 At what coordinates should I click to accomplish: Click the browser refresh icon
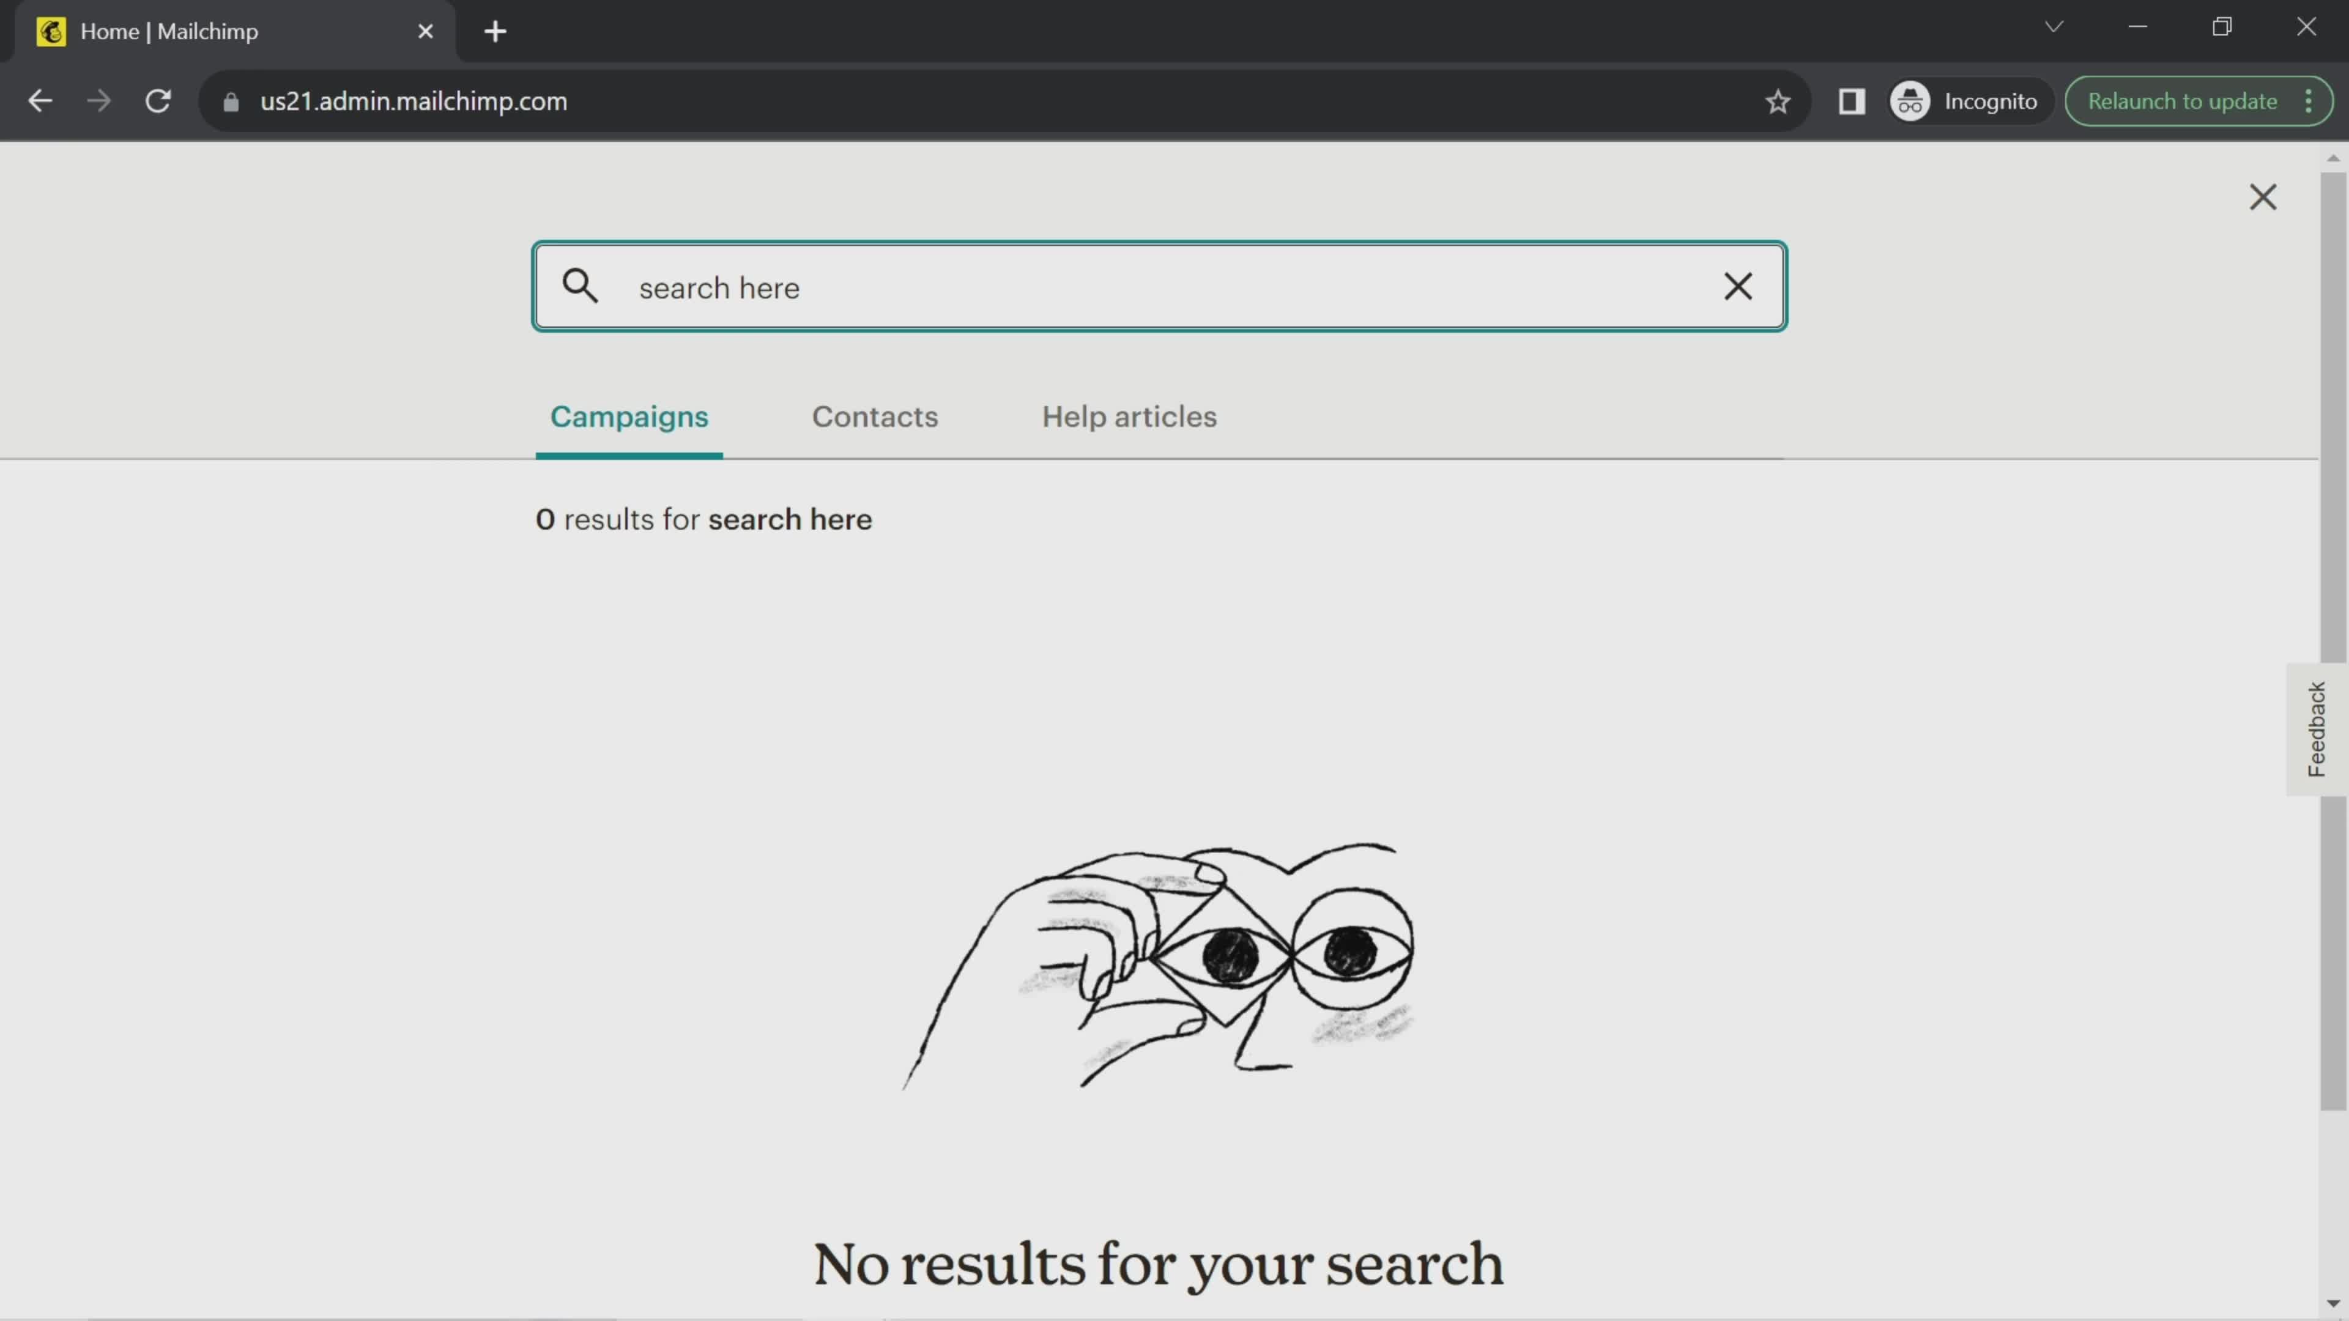pos(158,100)
